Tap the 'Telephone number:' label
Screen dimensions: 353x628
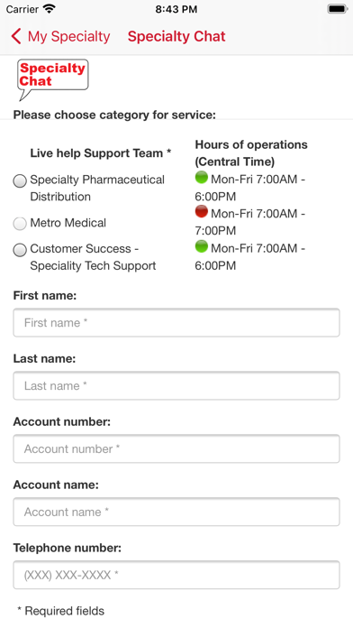[x=68, y=548]
